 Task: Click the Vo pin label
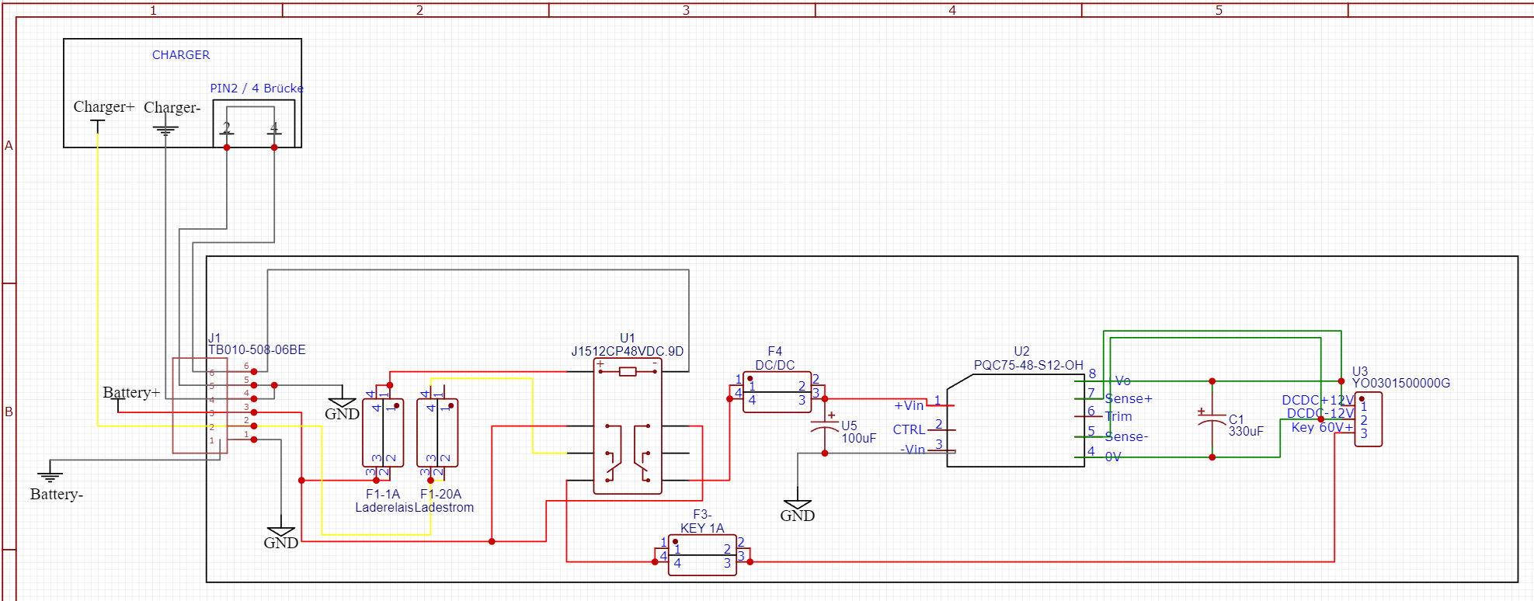point(1123,381)
